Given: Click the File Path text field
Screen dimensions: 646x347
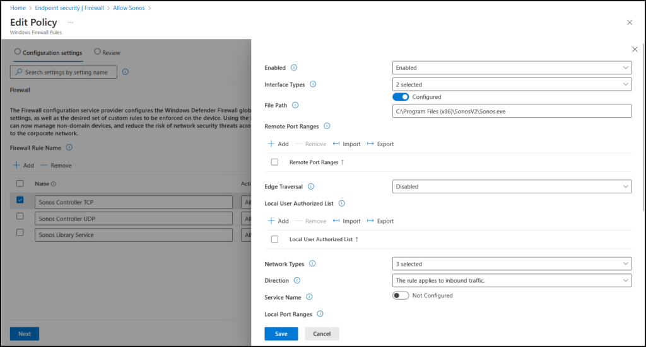Looking at the screenshot, I should tap(512, 111).
